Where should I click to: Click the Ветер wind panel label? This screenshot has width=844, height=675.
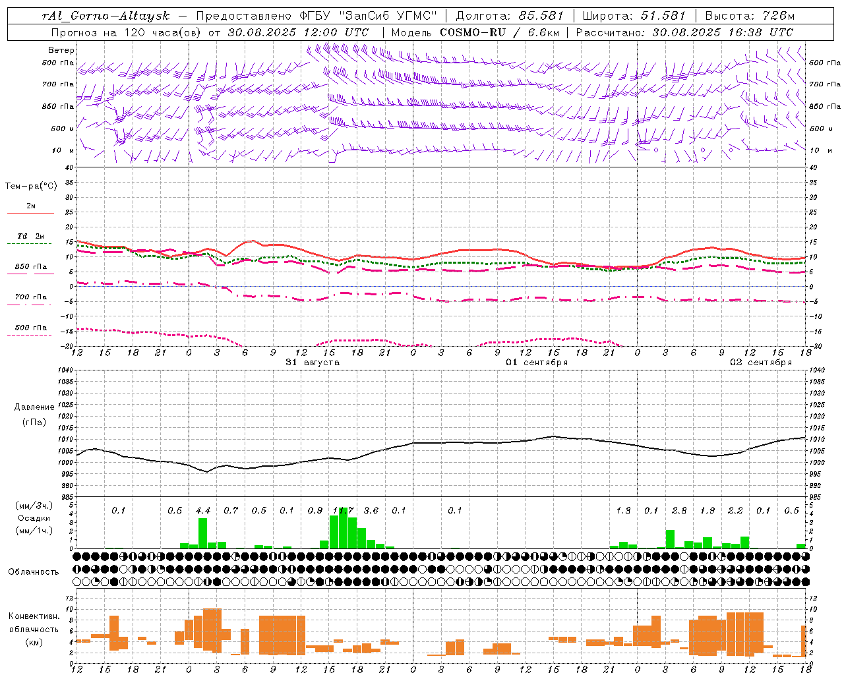[61, 50]
